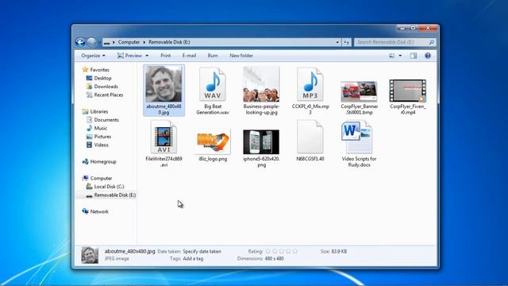Image resolution: width=508 pixels, height=286 pixels.
Task: Select the CCKPI_r0_Mix.mp3 file icon
Action: click(x=310, y=85)
